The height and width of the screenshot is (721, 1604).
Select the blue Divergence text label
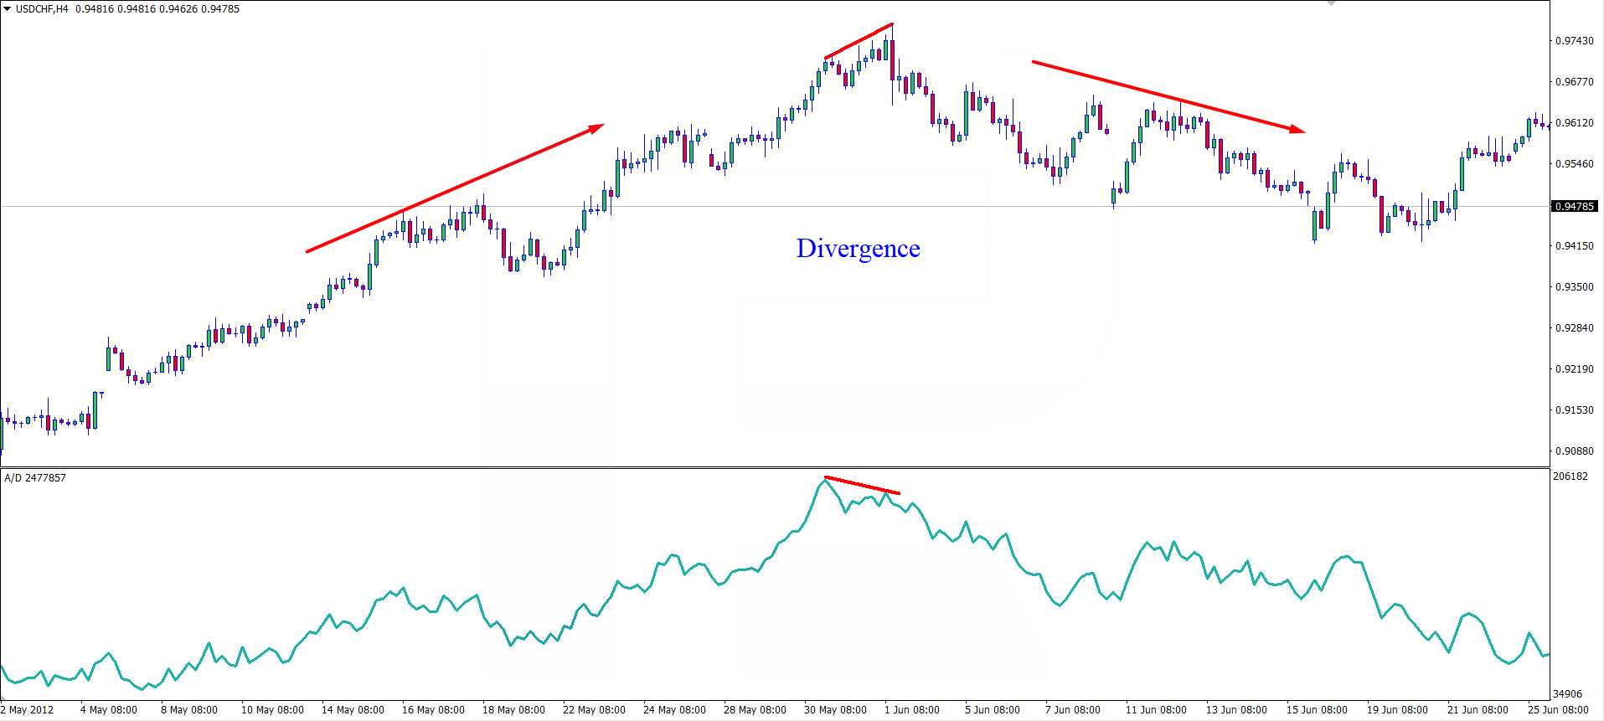(x=858, y=249)
